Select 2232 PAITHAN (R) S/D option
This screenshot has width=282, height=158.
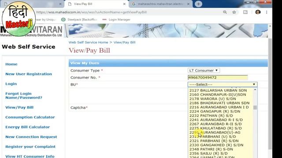[x=220, y=115]
